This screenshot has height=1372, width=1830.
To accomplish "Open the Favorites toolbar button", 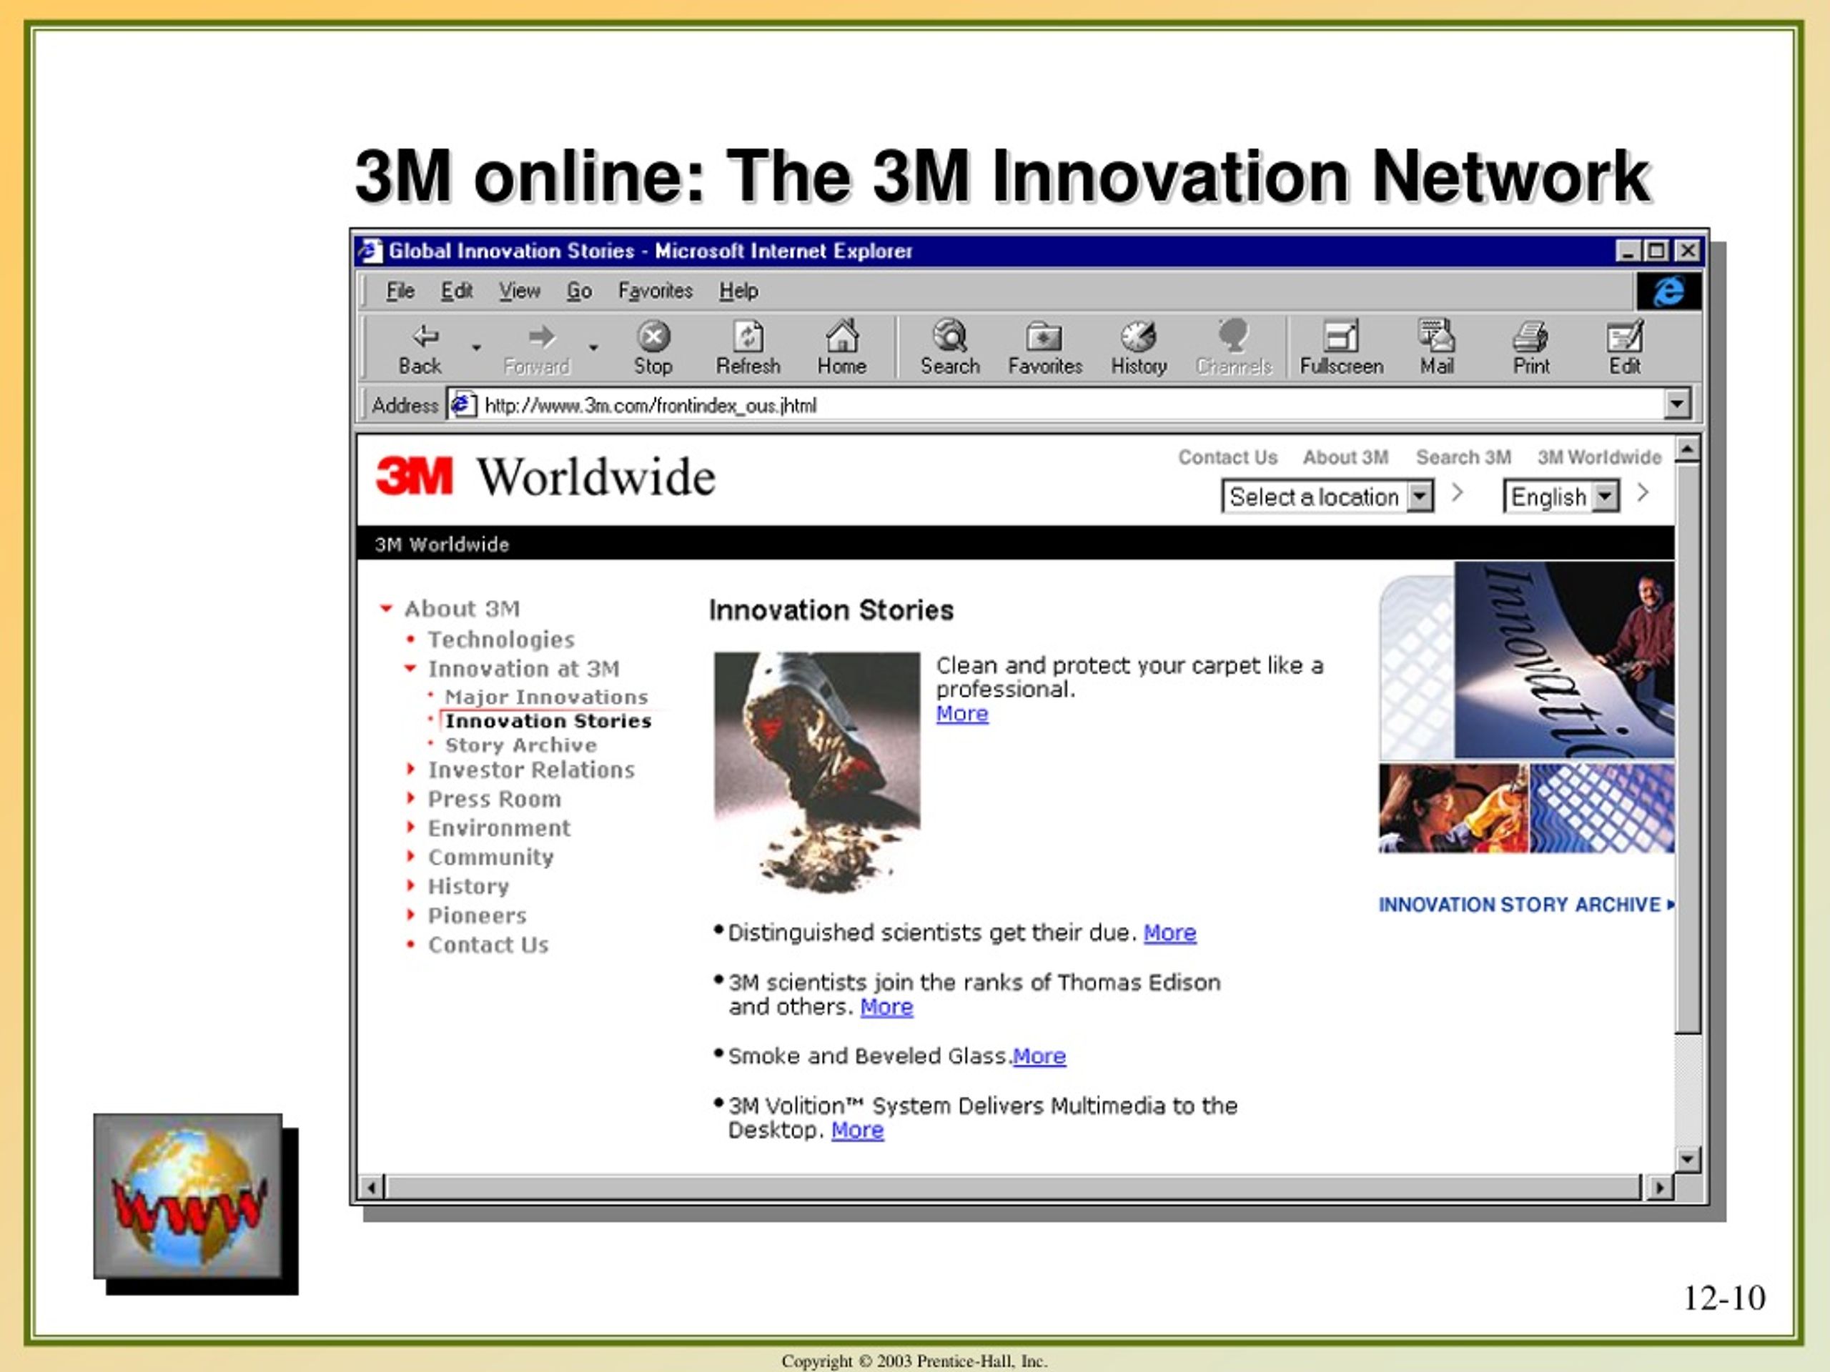I will point(1045,348).
